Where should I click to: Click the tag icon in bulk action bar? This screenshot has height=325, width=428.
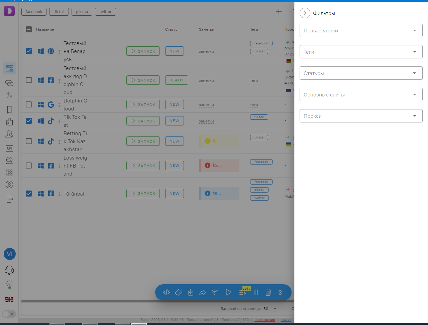[x=179, y=292]
